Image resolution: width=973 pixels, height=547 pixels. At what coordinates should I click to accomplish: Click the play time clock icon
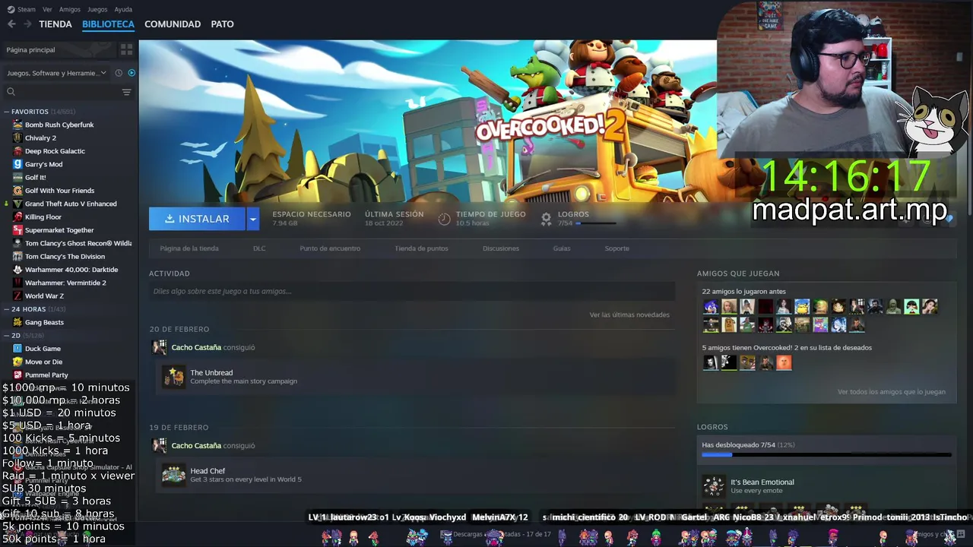point(445,219)
